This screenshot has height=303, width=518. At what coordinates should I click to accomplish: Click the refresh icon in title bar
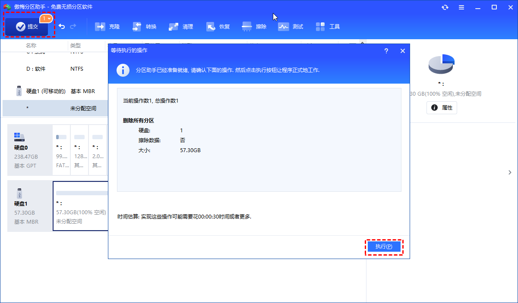pyautogui.click(x=445, y=7)
